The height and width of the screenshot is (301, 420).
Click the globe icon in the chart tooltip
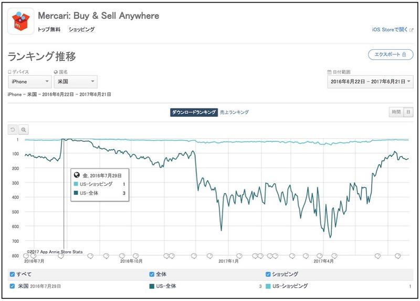click(77, 175)
